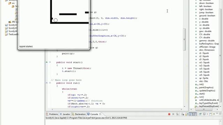Close the Console tab with X
Viewport: 223px width, 125px height.
tap(100, 114)
